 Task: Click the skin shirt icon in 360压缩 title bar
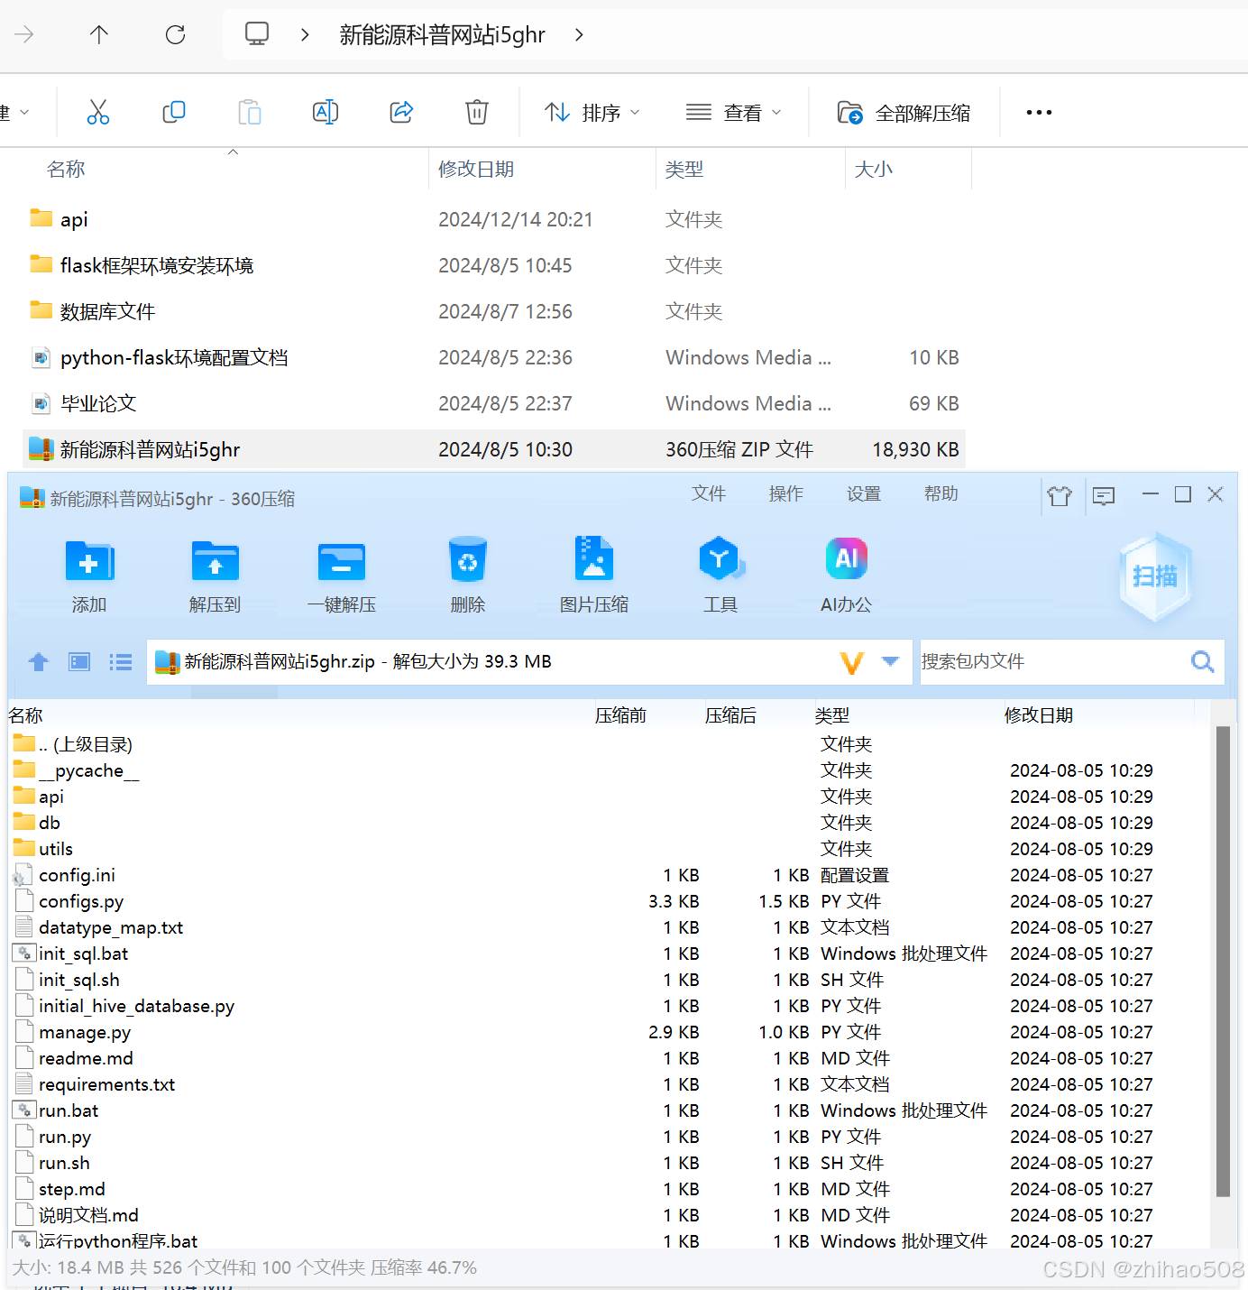1060,495
